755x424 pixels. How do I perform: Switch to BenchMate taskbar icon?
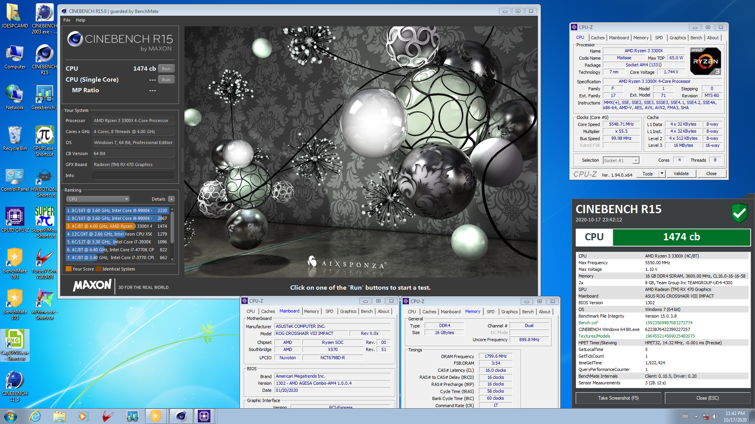click(156, 416)
